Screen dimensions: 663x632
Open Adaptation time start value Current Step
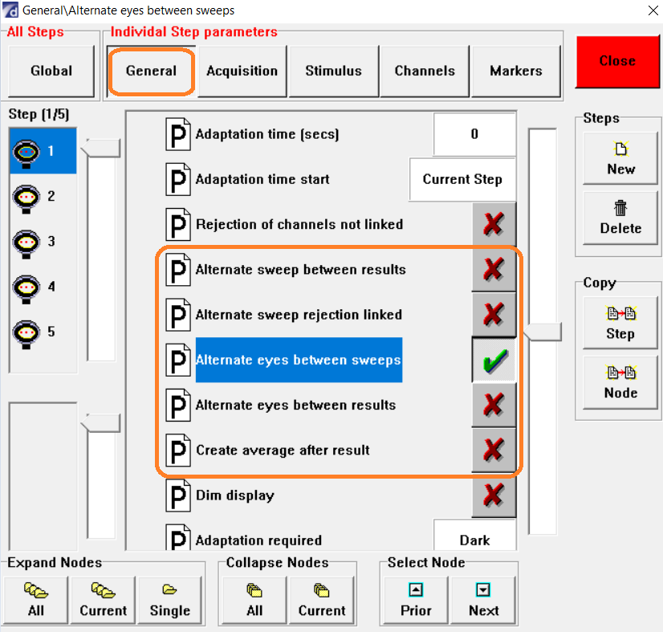(462, 179)
